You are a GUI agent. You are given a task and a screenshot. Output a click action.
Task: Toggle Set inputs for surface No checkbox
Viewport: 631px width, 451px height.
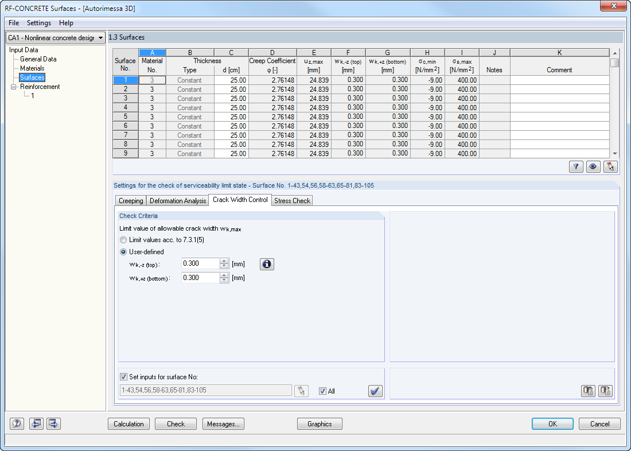tap(123, 377)
